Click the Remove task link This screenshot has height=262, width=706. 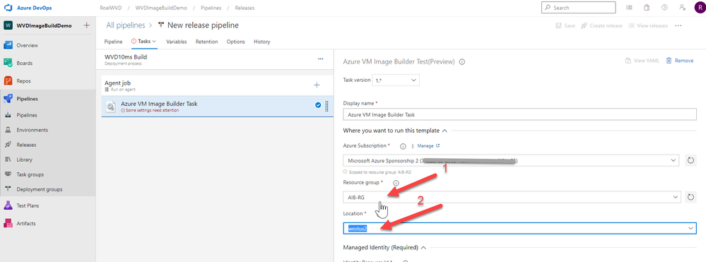[680, 61]
